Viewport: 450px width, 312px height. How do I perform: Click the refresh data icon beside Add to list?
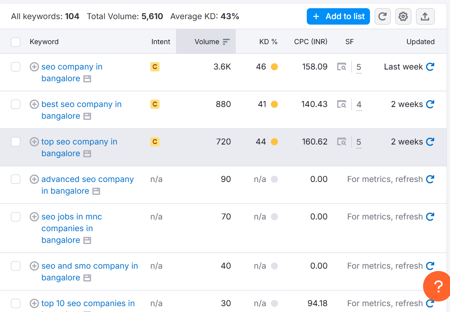click(382, 16)
